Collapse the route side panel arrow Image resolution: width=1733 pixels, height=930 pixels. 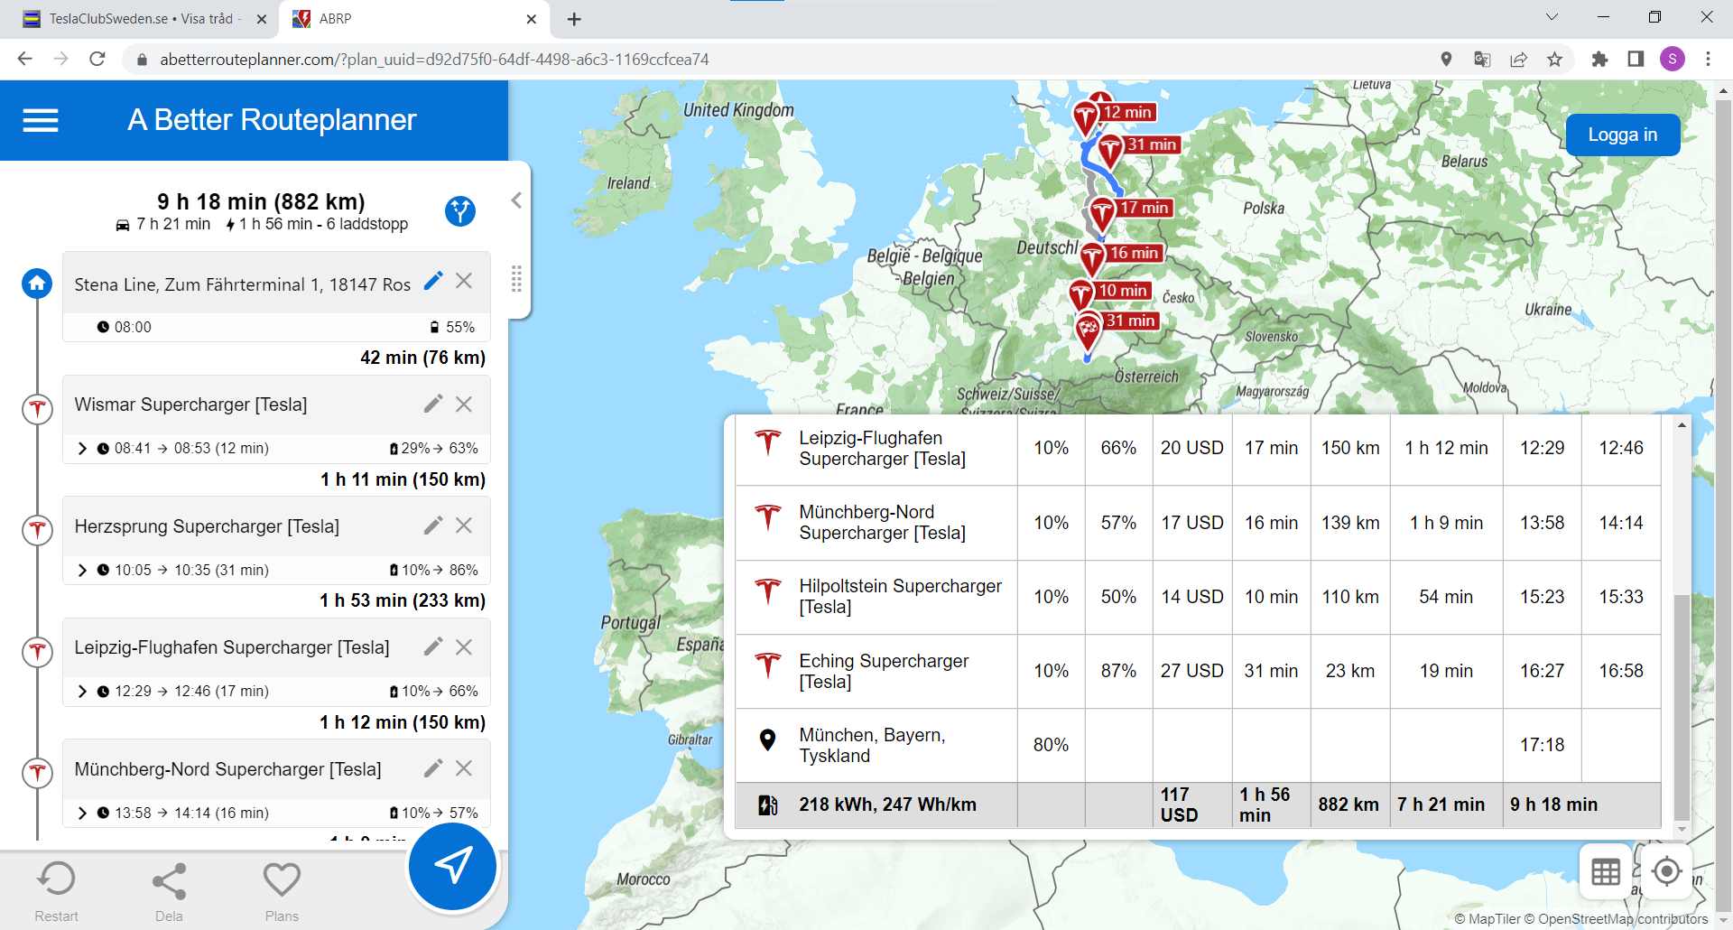tap(516, 200)
